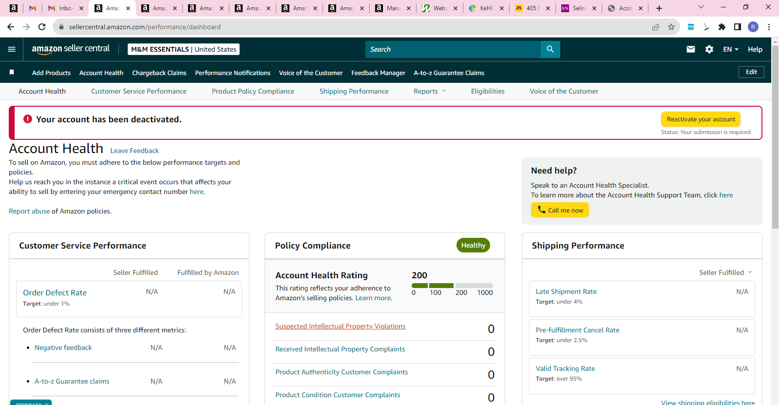This screenshot has width=779, height=405.
Task: Open the Seller Fulfilled dropdown in Shipping Performance
Action: click(725, 272)
